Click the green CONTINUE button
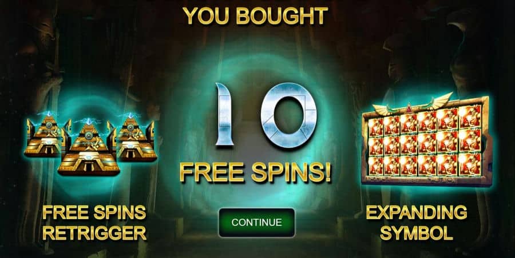Screen dimensions: 515x258 (x=256, y=222)
